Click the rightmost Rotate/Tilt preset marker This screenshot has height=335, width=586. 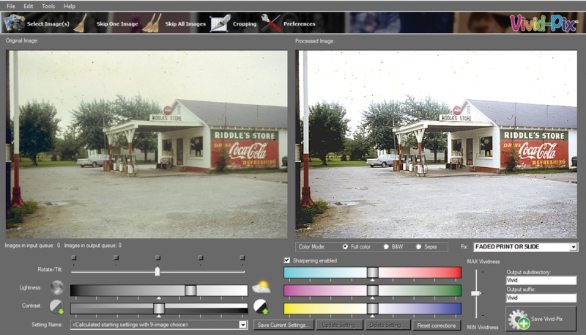242,257
